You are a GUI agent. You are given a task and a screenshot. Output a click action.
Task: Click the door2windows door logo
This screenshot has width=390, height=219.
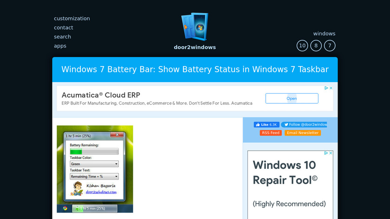click(195, 26)
